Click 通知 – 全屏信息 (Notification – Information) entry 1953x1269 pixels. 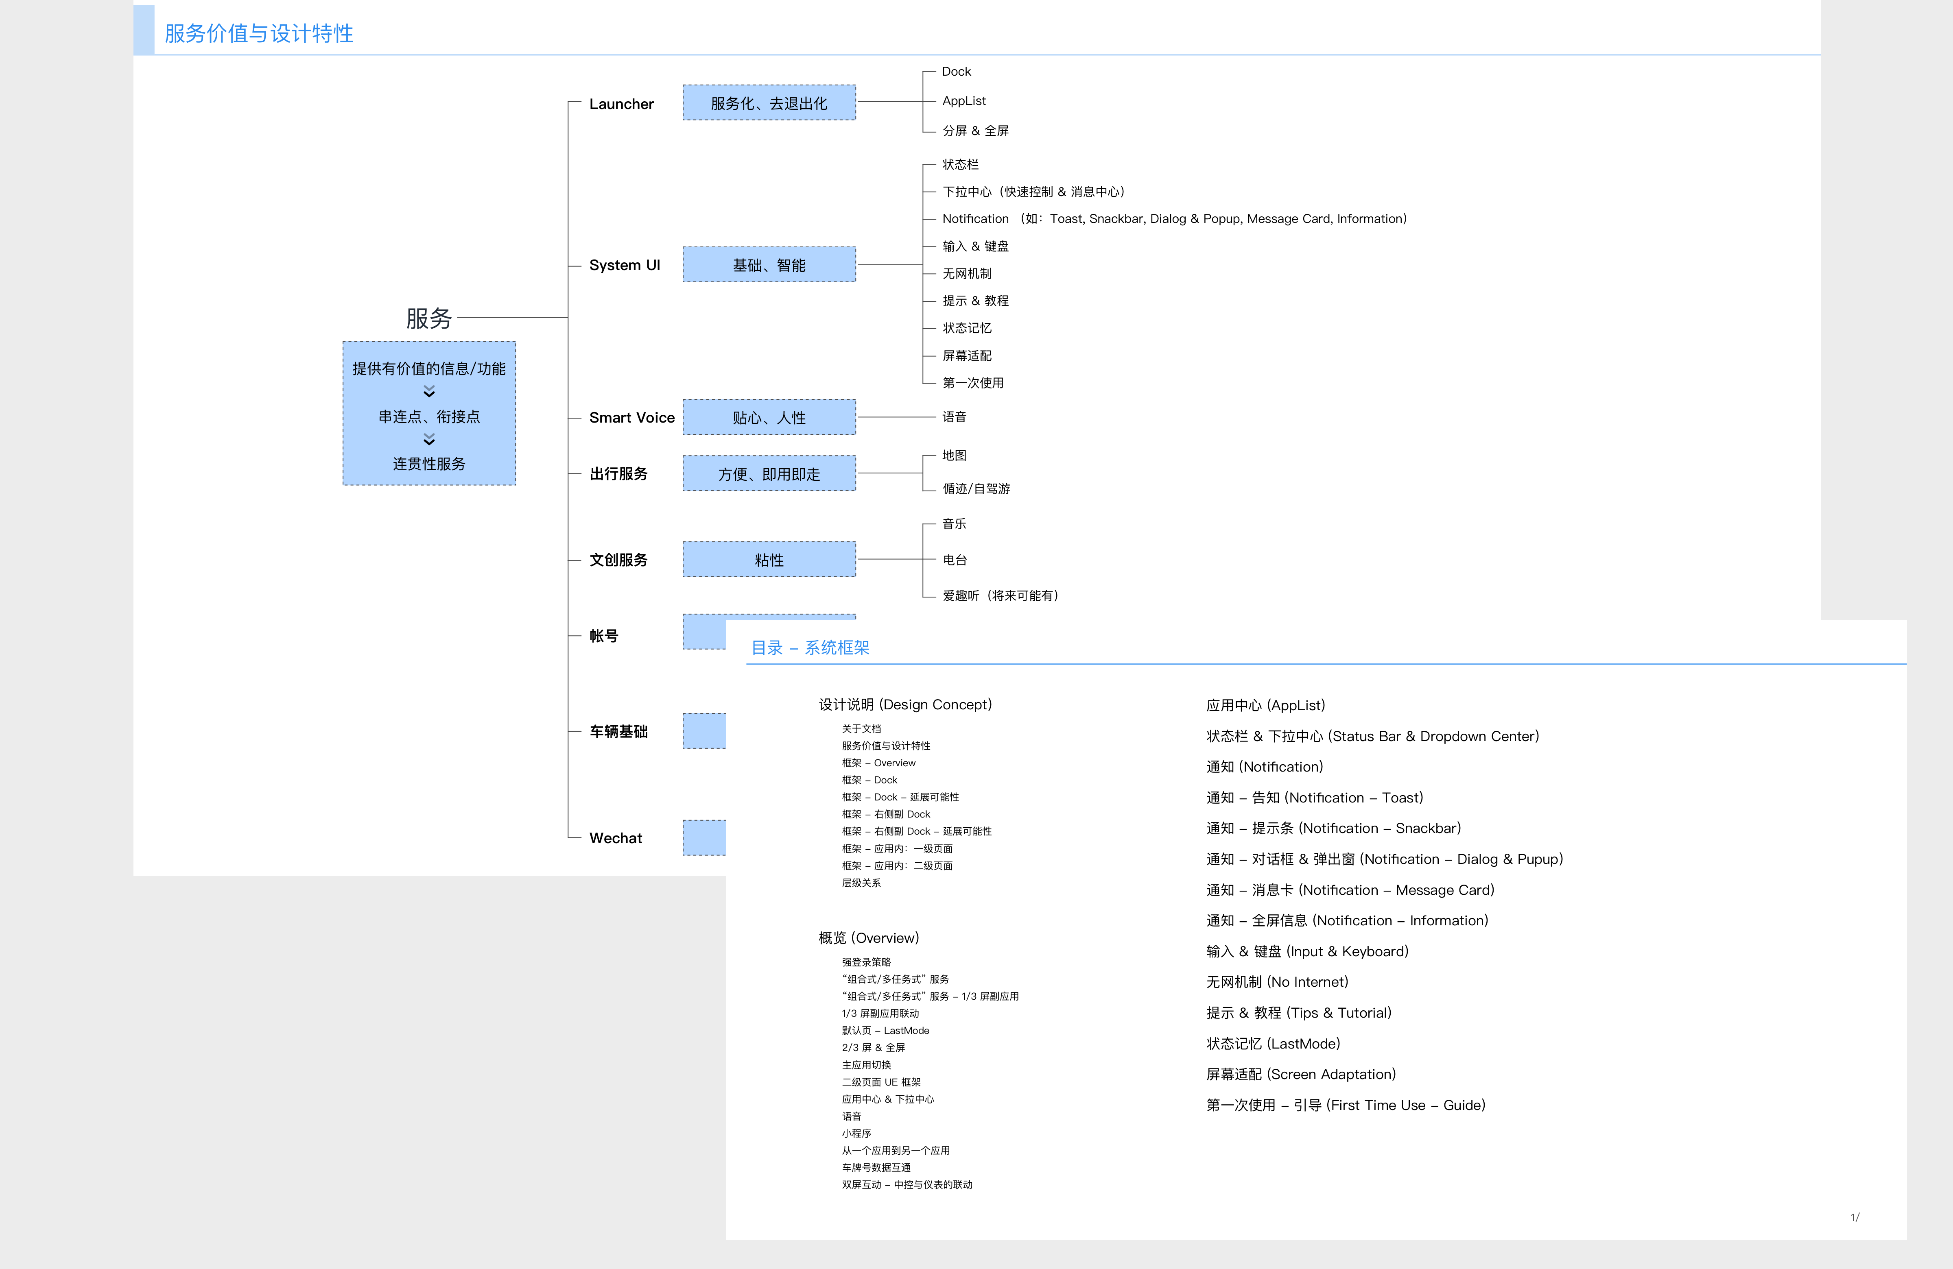pyautogui.click(x=1347, y=920)
